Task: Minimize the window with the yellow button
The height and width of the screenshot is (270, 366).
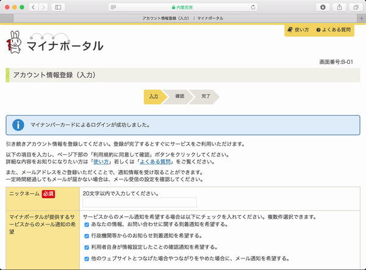Action: 15,7
